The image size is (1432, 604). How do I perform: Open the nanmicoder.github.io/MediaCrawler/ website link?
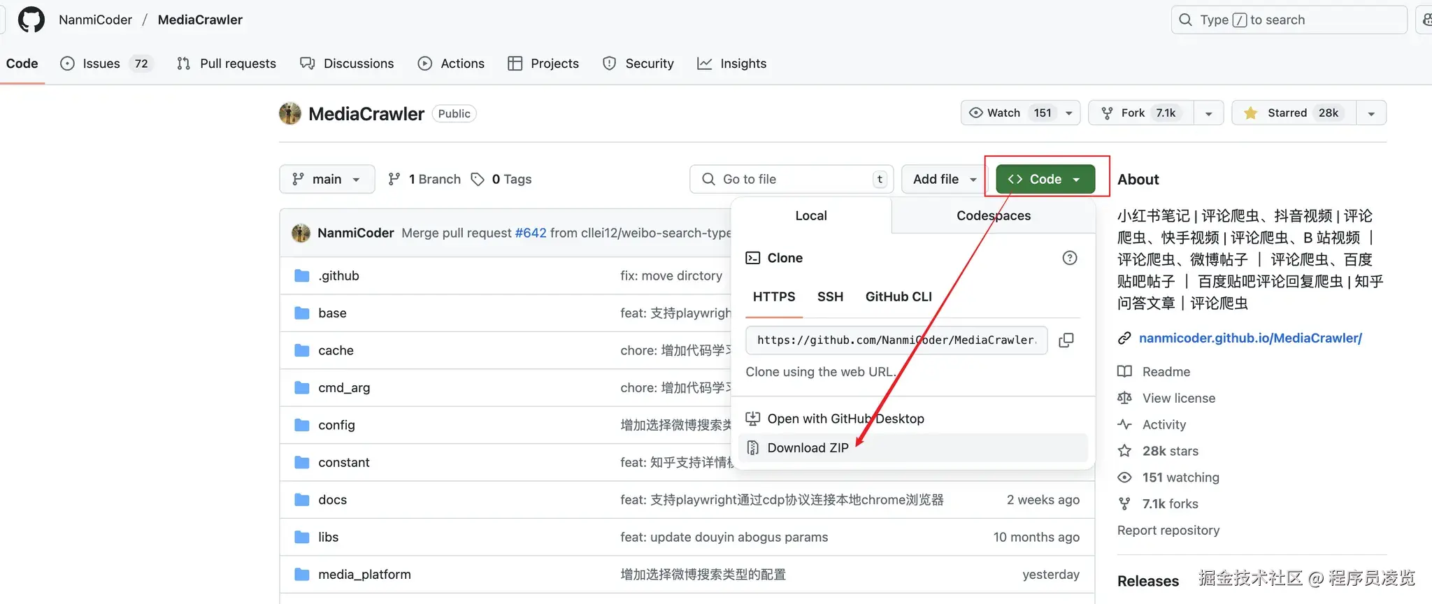click(1250, 338)
